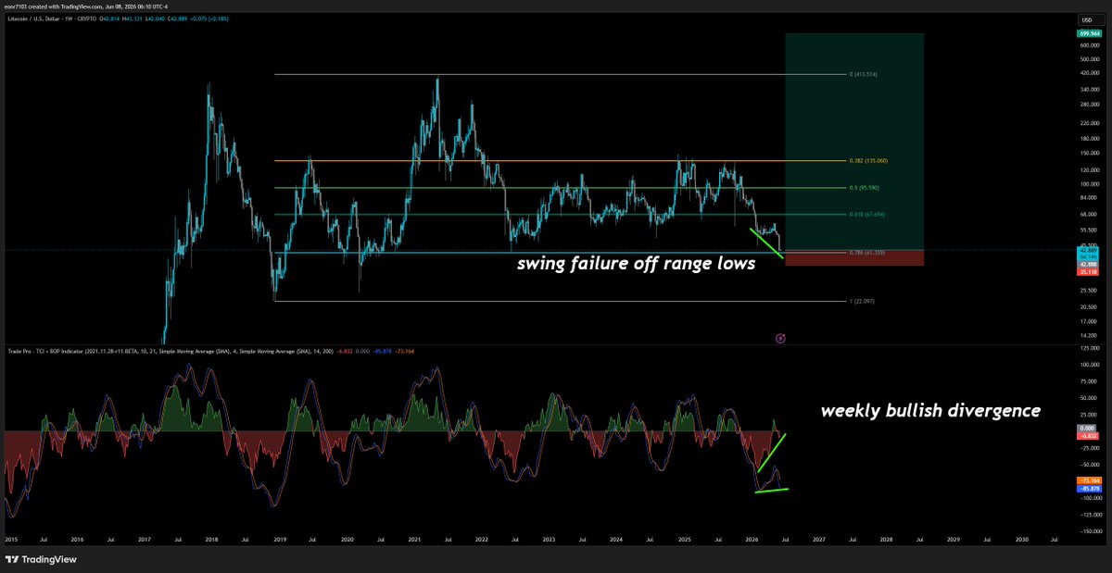Click the 2030 label on the time axis
Viewport: 1112px width, 573px height.
tap(1021, 538)
